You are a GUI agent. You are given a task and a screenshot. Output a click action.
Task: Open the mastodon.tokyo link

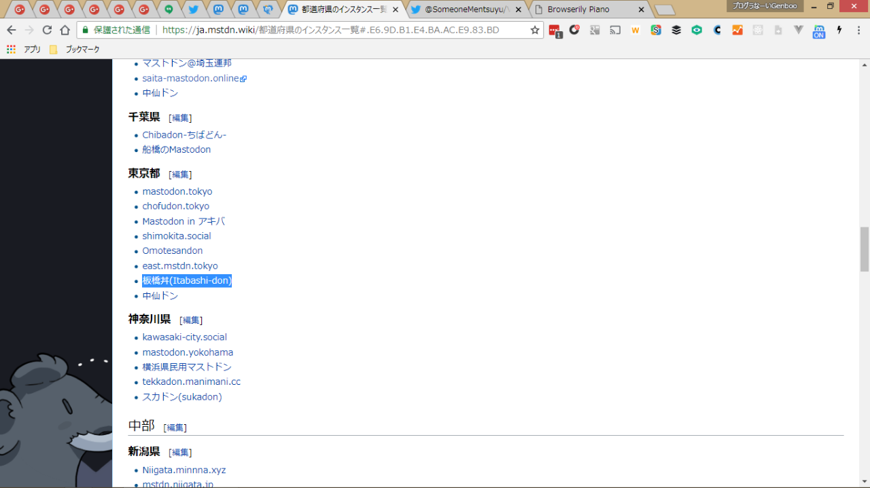[177, 191]
